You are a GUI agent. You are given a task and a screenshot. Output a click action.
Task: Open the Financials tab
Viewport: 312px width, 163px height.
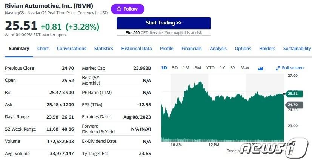191,49
